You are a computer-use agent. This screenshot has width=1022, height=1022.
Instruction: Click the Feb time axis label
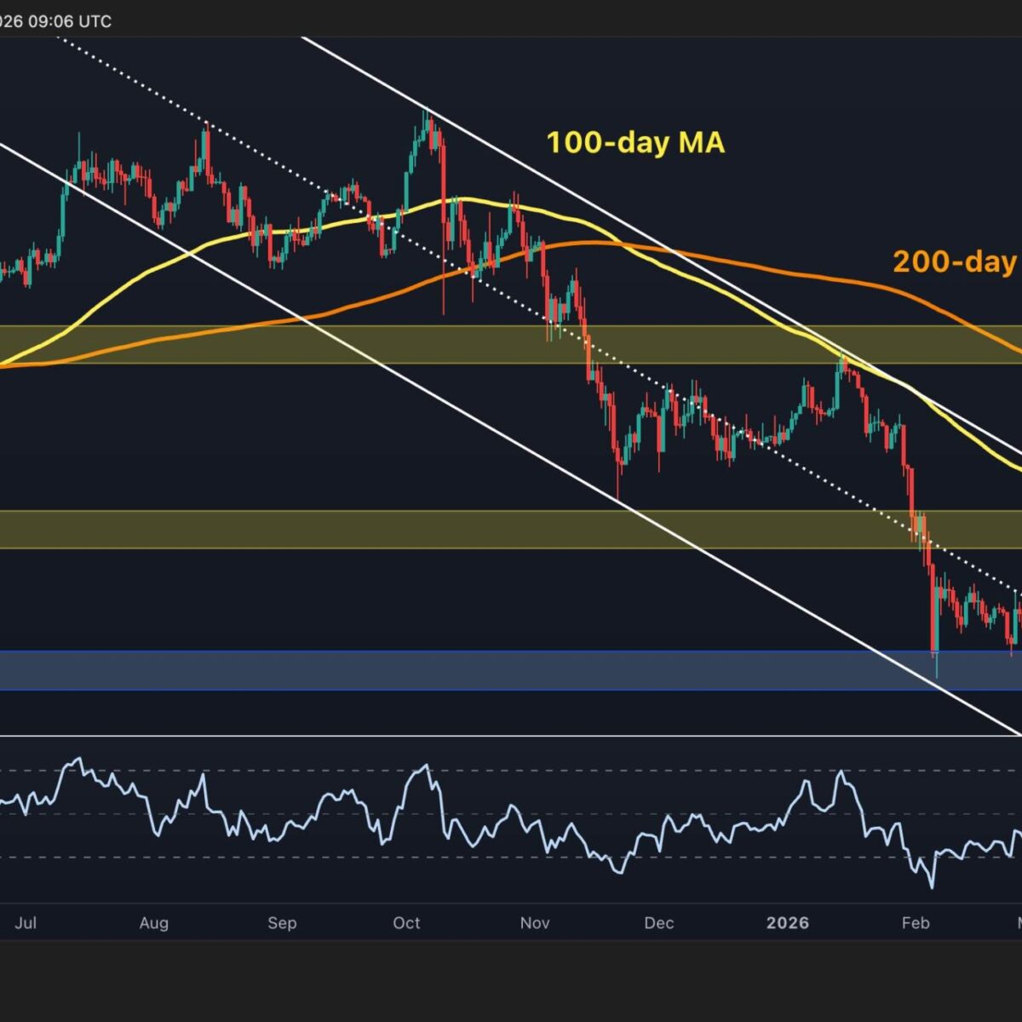tap(916, 922)
